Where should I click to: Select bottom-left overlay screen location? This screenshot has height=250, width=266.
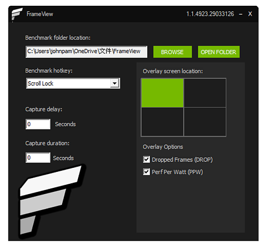162,122
